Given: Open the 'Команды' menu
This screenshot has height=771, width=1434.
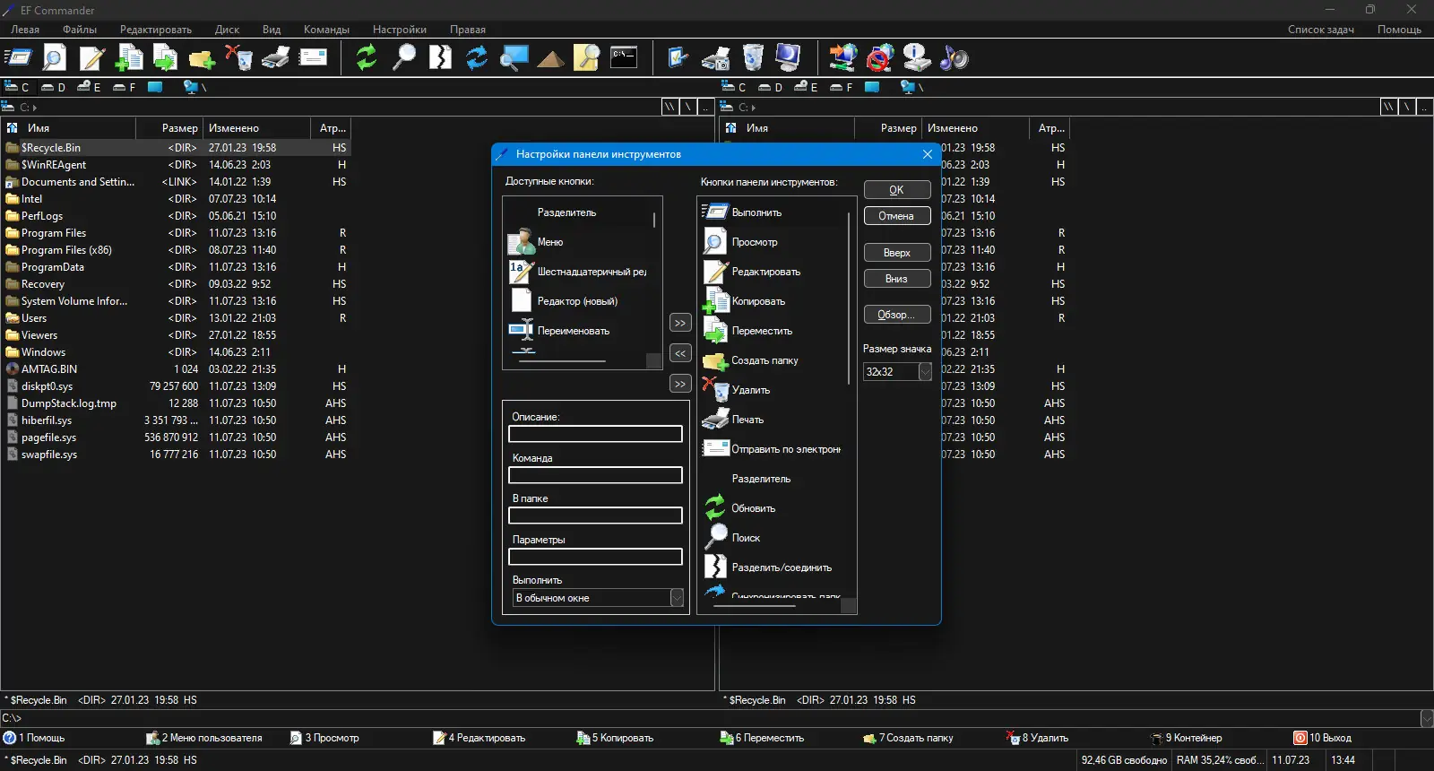Looking at the screenshot, I should point(326,30).
